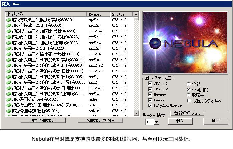The image size is (233, 149).
Task: Click the Nebula preview image
Action: pyautogui.click(x=185, y=43)
